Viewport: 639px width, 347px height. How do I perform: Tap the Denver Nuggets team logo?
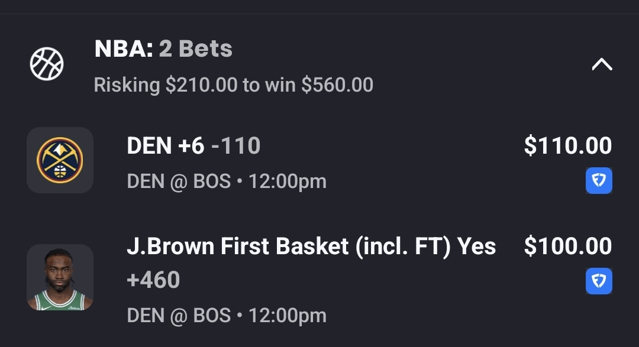pyautogui.click(x=60, y=160)
